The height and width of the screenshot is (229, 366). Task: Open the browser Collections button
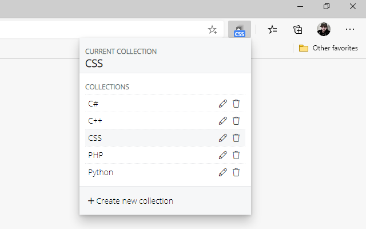tap(298, 30)
